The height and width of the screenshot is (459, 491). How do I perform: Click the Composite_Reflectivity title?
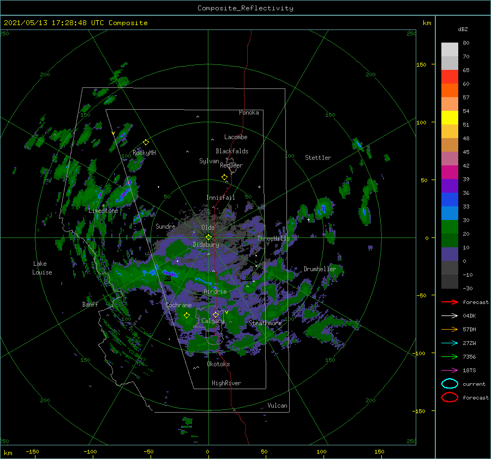(x=245, y=8)
